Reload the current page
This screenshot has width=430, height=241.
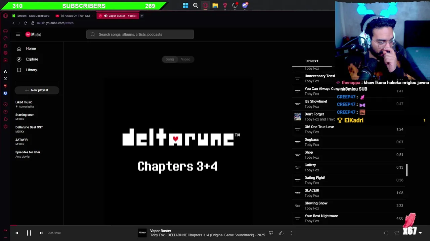(25, 23)
